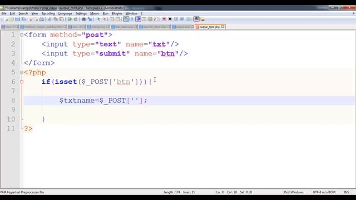Click the "post" method value on line 1

pos(95,35)
